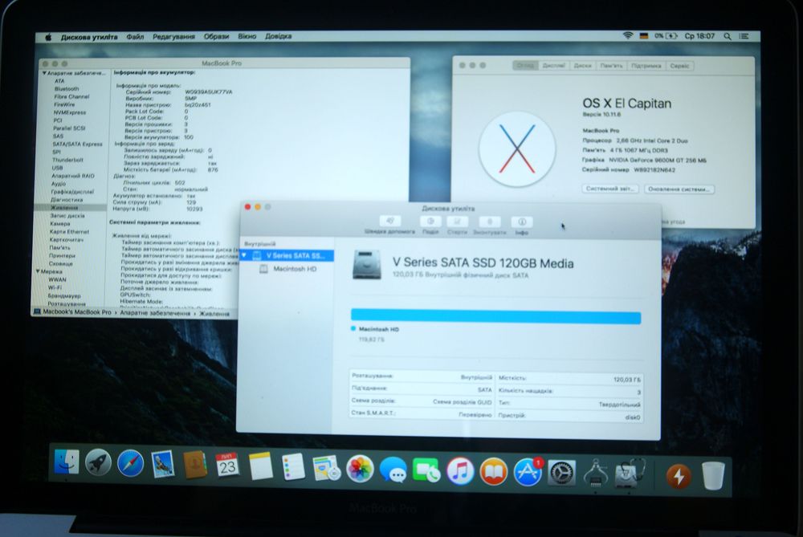Select Thunderbolt in System Information sidebar
The image size is (803, 537).
coord(67,160)
